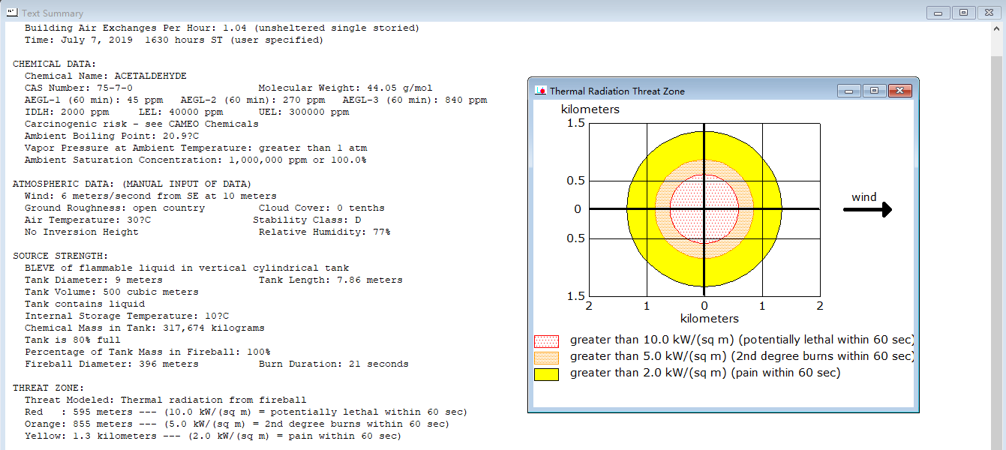The width and height of the screenshot is (1006, 450).
Task: Click the 'Ambient Saturation Concentration' line
Action: click(x=196, y=160)
